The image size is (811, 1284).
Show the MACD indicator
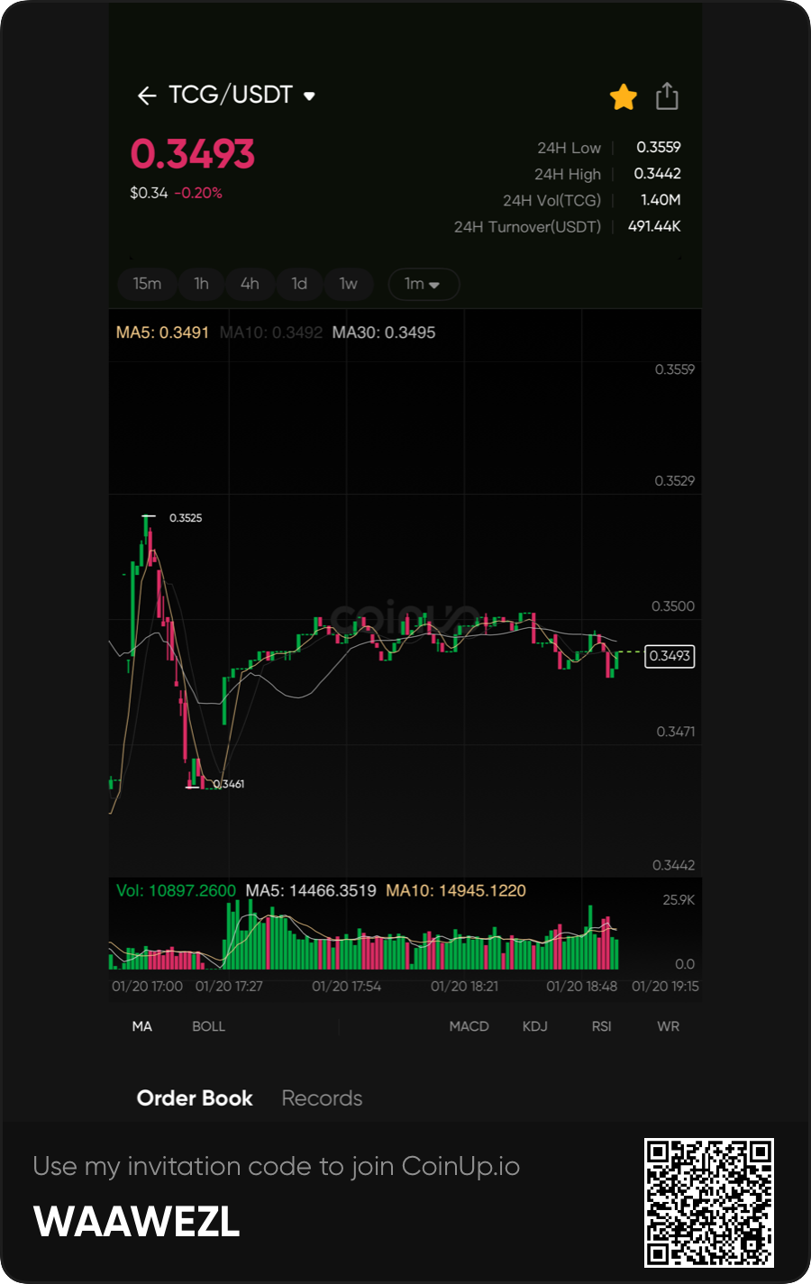click(x=469, y=1026)
